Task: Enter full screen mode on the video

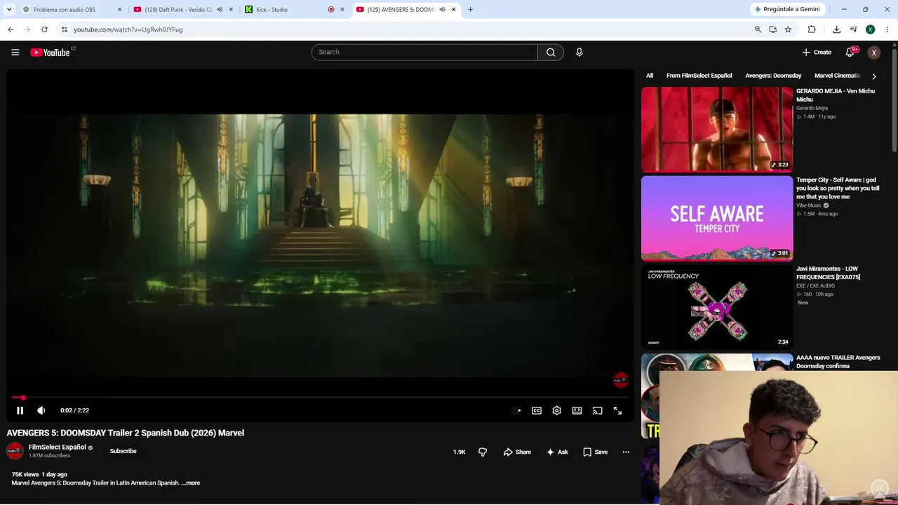Action: click(617, 410)
